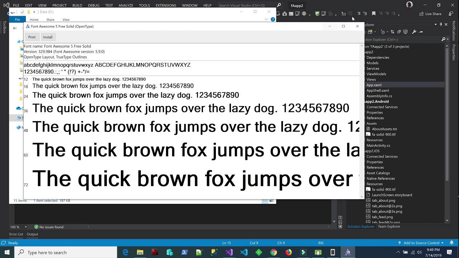Click the Visual Studio feedback icon
The width and height of the screenshot is (459, 258).
[x=451, y=14]
